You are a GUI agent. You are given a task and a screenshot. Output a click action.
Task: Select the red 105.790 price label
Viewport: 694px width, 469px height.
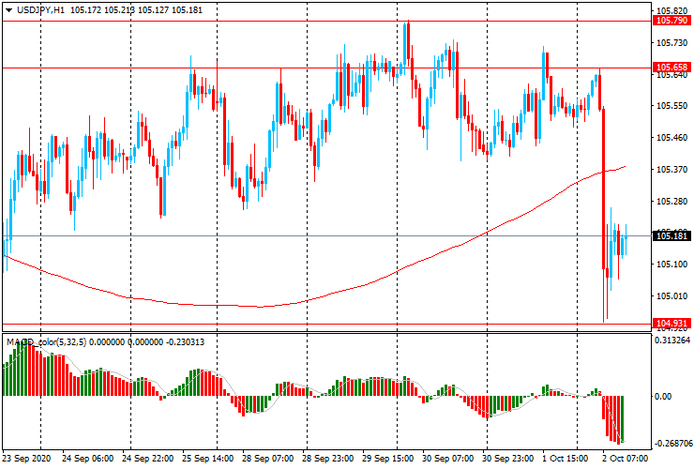[671, 20]
